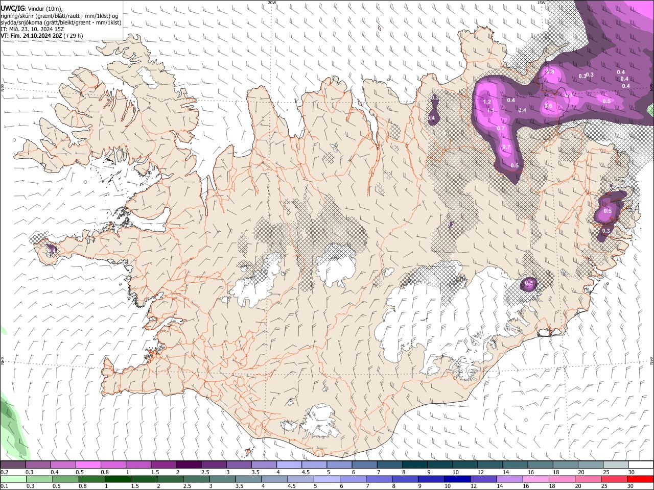The height and width of the screenshot is (490, 654).
Task: Select the 1.5 swatch in the upper snow scale
Action: pyautogui.click(x=163, y=464)
